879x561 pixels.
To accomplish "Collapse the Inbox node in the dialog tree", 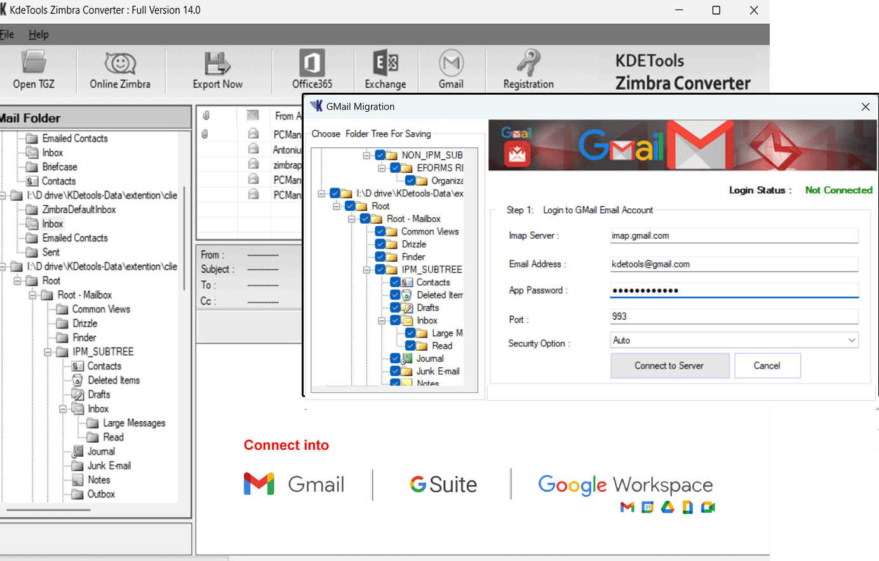I will (382, 321).
